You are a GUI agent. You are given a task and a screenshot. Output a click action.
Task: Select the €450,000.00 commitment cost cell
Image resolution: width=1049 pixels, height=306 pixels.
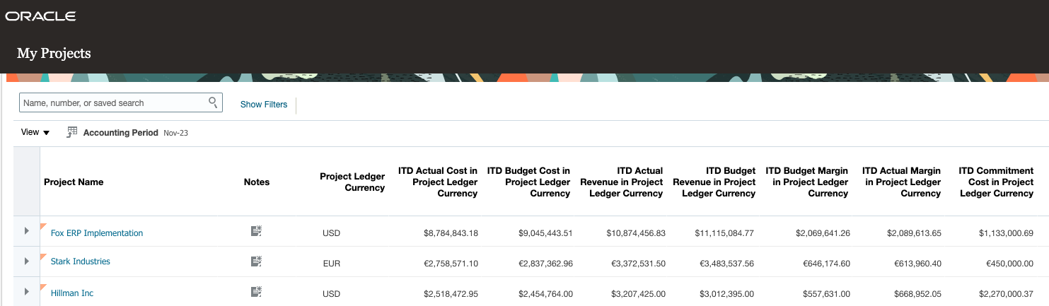click(1009, 264)
